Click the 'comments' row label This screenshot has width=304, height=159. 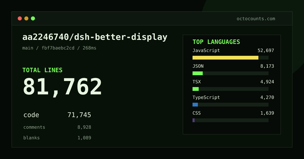(34, 127)
